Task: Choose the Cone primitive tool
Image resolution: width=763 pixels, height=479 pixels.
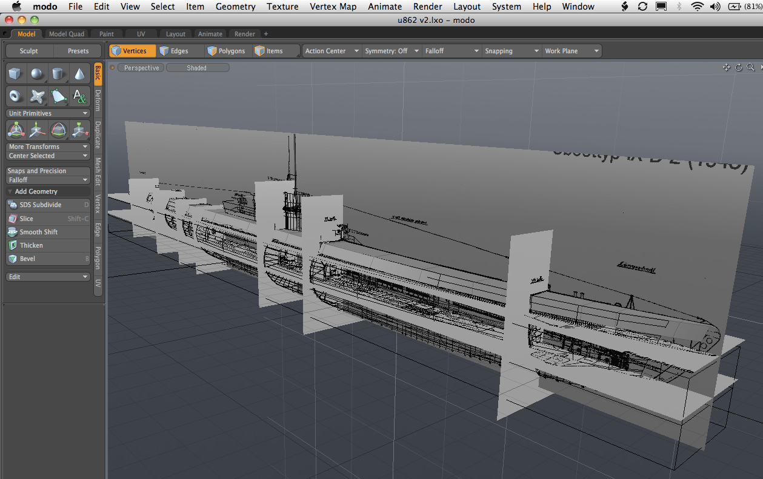Action: click(x=79, y=74)
